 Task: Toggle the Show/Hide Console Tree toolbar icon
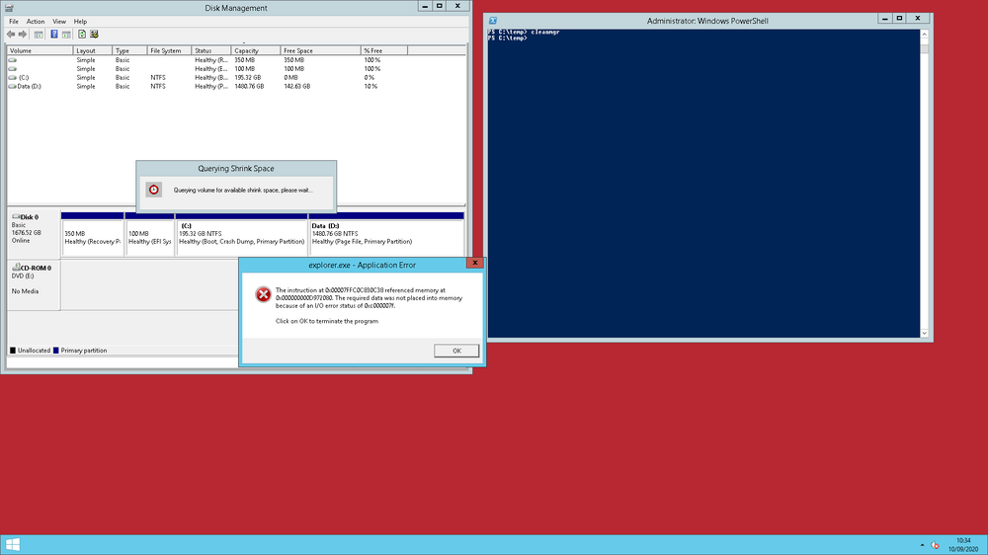tap(39, 35)
